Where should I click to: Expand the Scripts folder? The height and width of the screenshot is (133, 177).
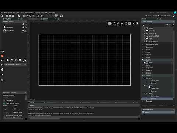pyautogui.click(x=142, y=65)
